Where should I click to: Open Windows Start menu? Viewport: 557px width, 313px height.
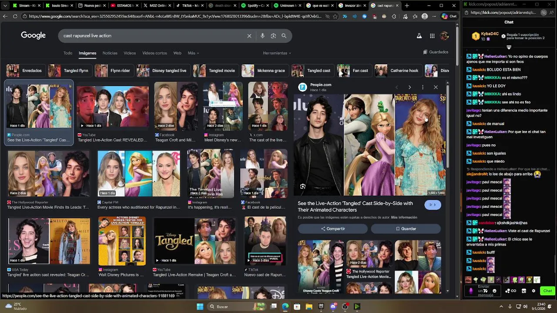[x=200, y=306]
